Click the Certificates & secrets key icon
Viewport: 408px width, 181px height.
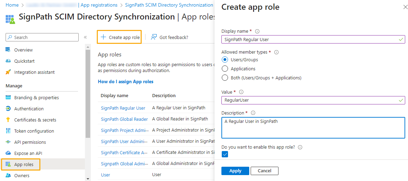(x=8, y=120)
